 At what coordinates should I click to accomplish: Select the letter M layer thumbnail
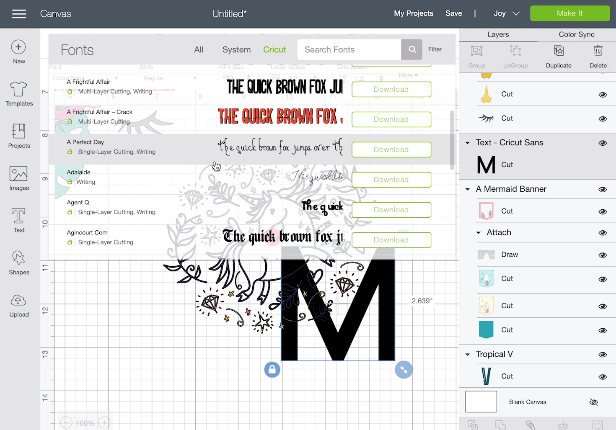click(x=486, y=165)
